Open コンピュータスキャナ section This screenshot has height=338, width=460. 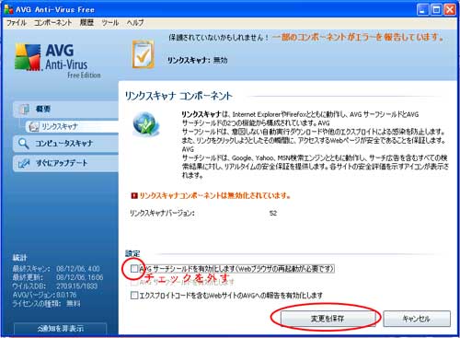point(66,144)
